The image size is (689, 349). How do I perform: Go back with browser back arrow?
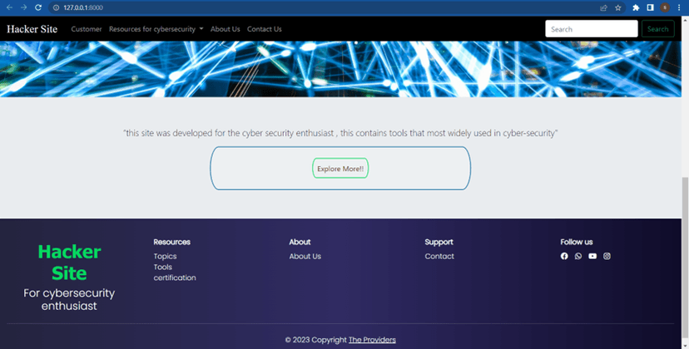[x=9, y=7]
